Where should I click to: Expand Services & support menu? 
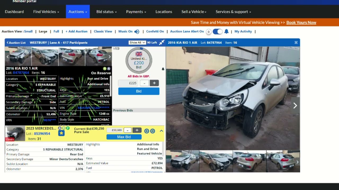point(233,12)
